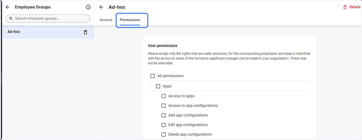This screenshot has width=362, height=140.
Task: Click the red Delete button
Action: (352, 7)
